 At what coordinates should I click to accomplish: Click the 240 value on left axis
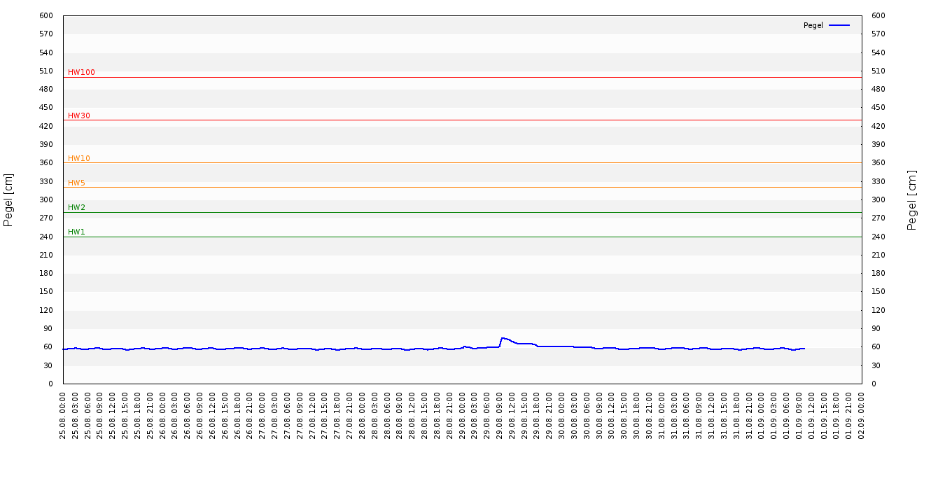pos(46,237)
